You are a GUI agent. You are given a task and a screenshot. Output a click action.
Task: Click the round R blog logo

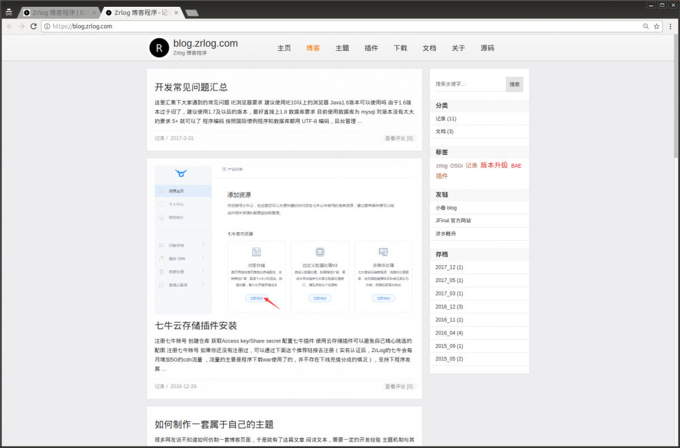pos(158,48)
